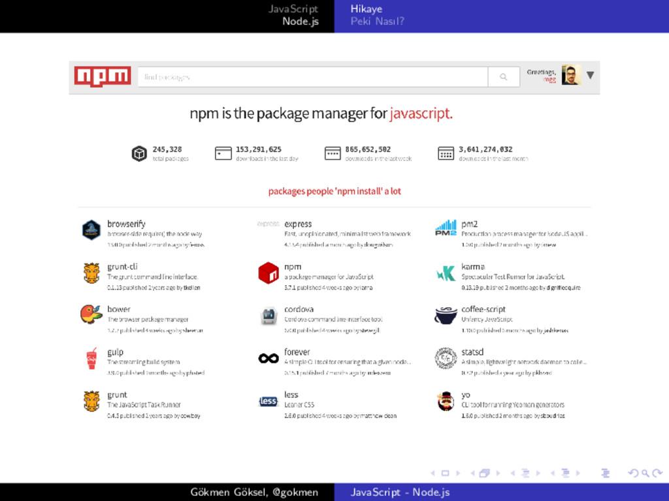Click the grunt boar icon
The width and height of the screenshot is (669, 501).
coord(91,401)
